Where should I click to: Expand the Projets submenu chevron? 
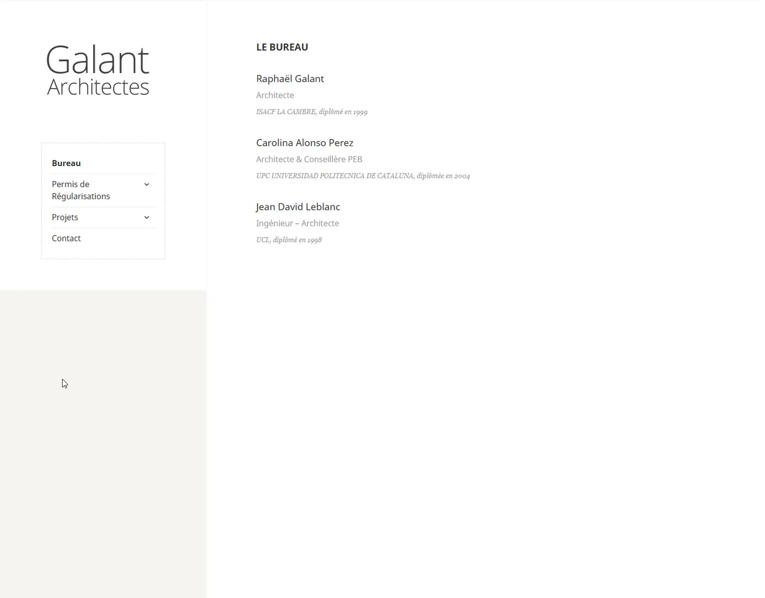(x=147, y=218)
